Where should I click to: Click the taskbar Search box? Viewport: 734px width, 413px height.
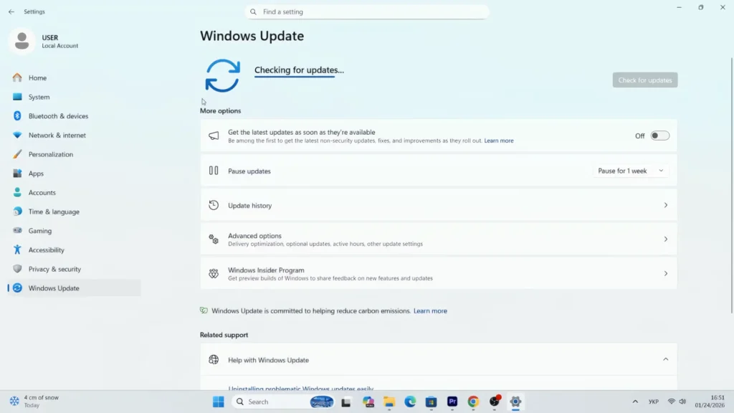(x=284, y=402)
